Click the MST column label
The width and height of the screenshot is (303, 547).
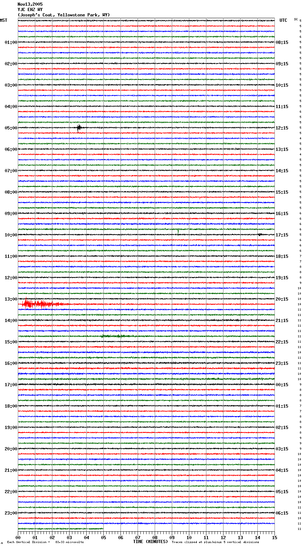pos(4,20)
